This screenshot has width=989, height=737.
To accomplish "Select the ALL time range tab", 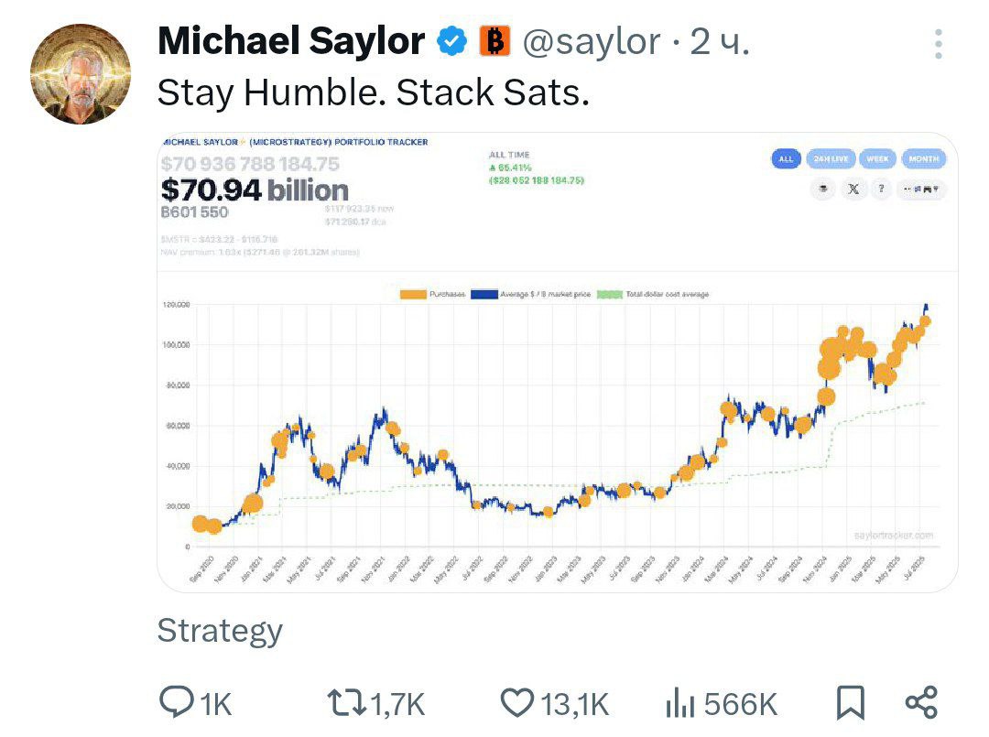I will [x=786, y=159].
